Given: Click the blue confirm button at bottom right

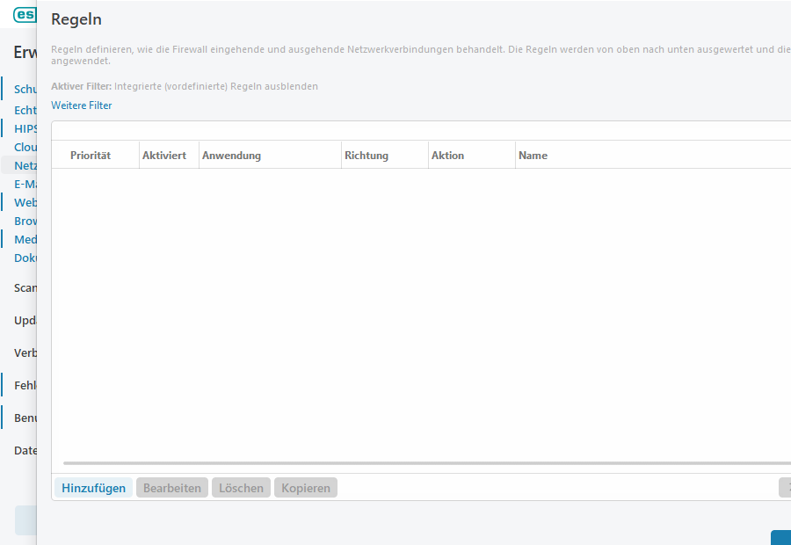Looking at the screenshot, I should (785, 537).
